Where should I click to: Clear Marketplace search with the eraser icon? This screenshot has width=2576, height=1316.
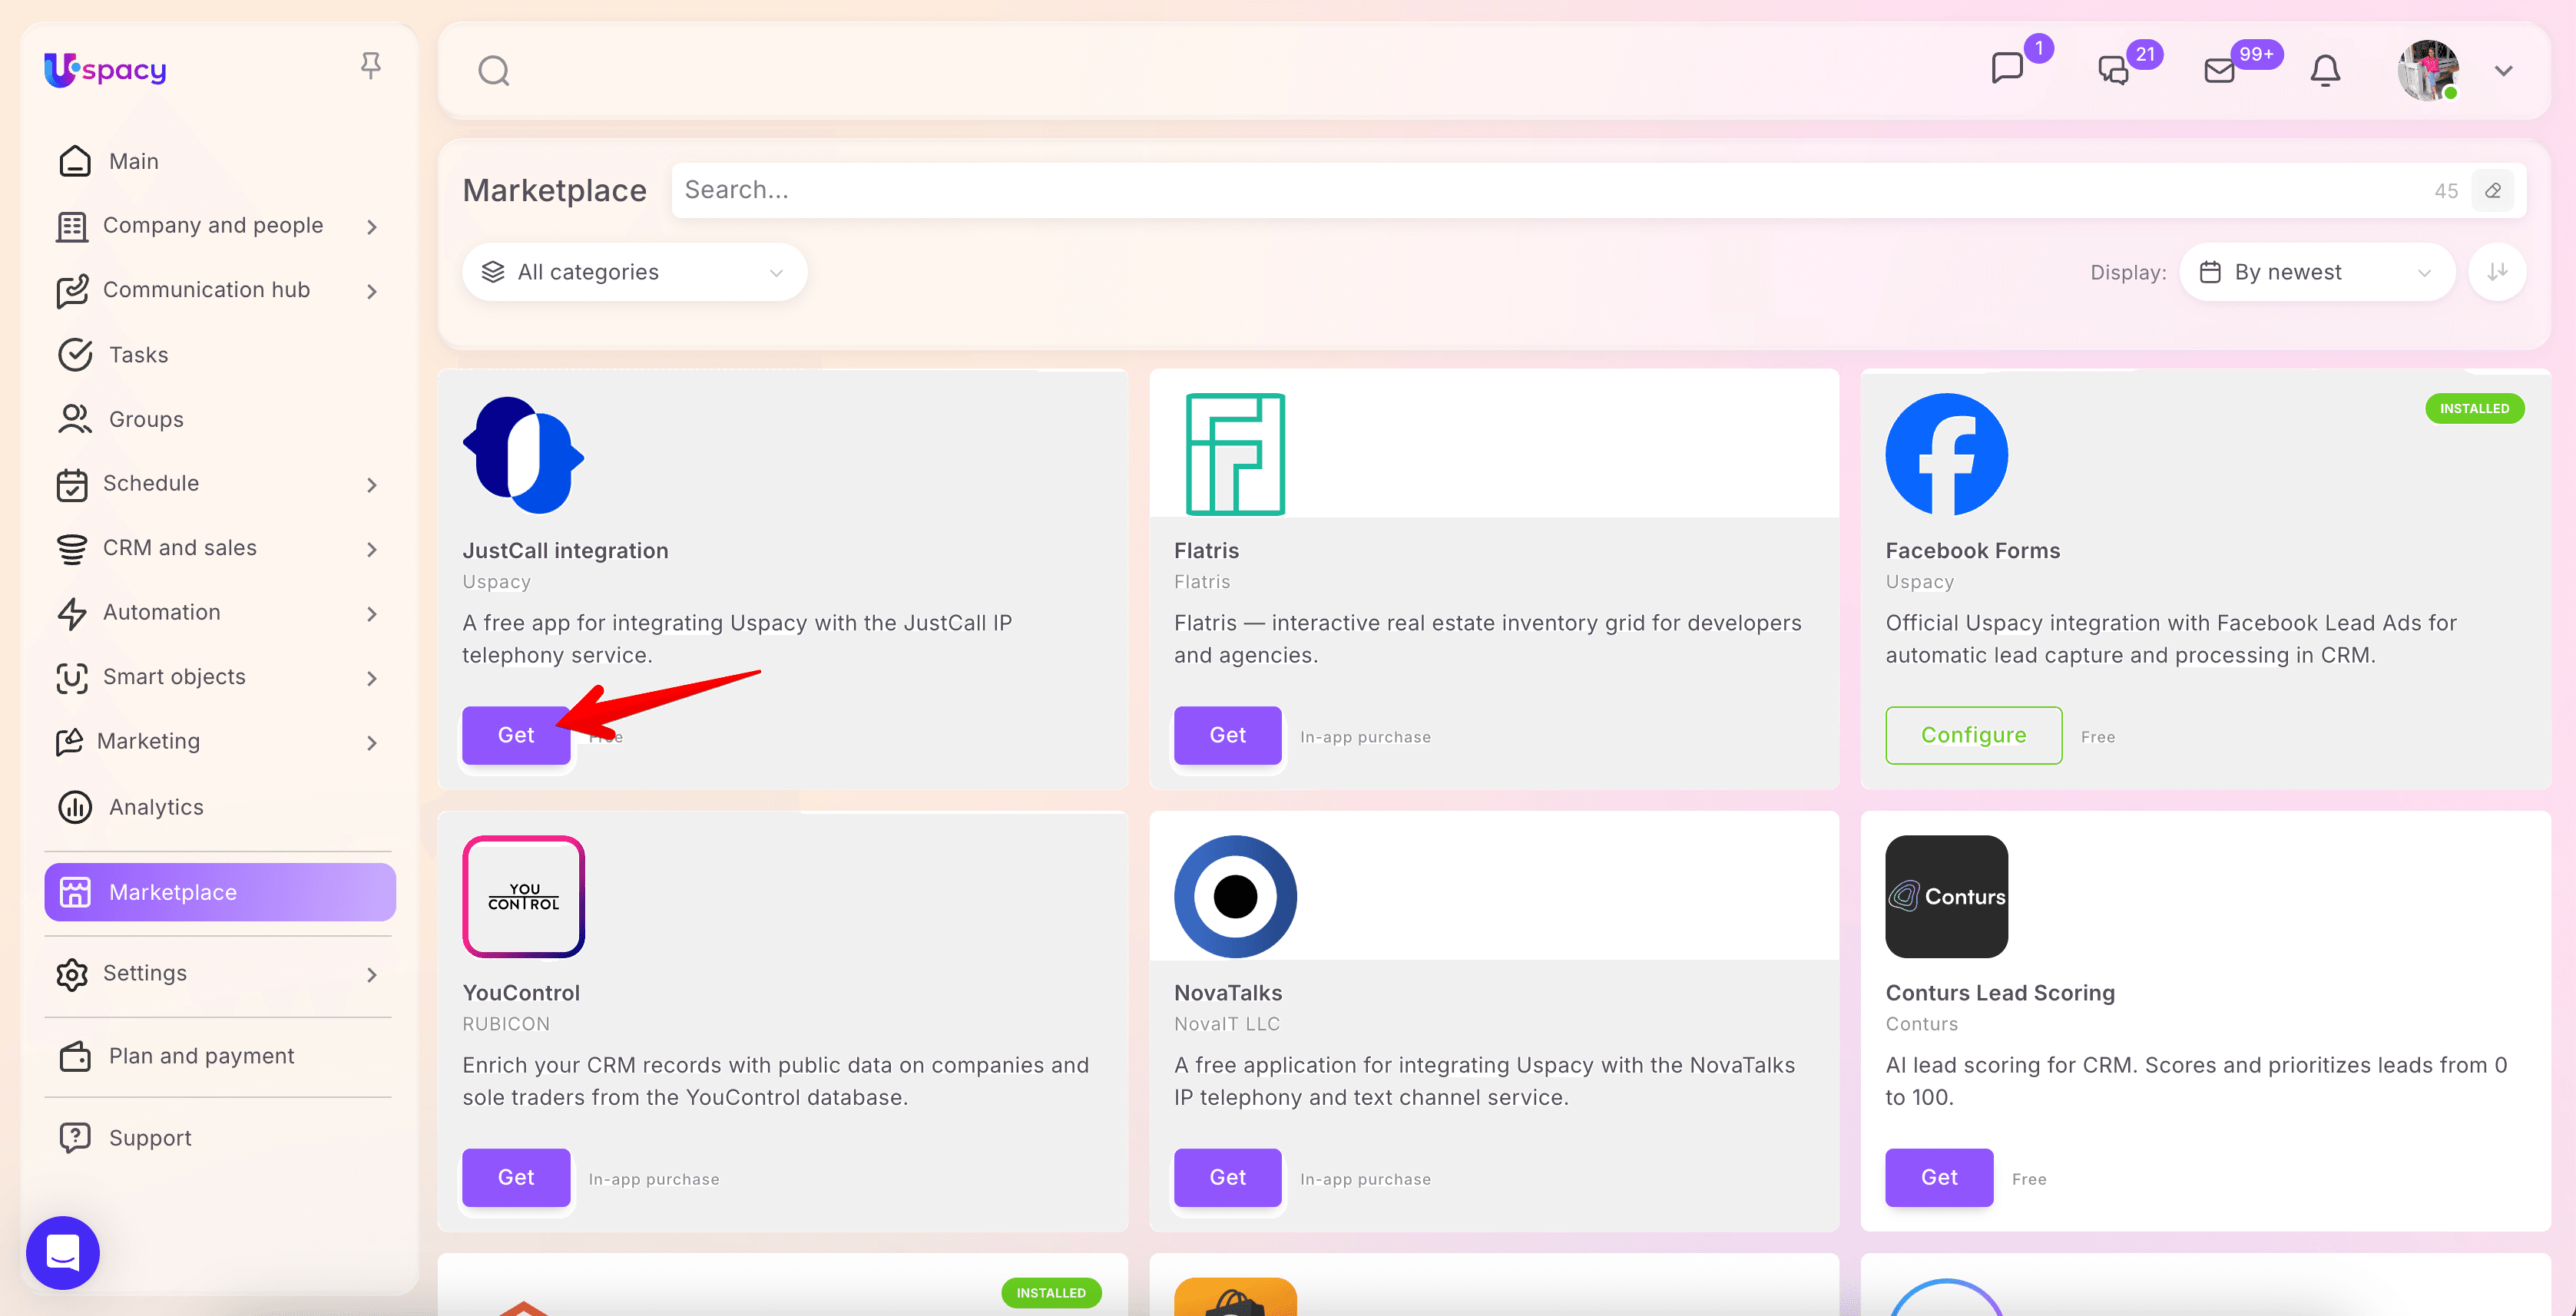[2493, 190]
